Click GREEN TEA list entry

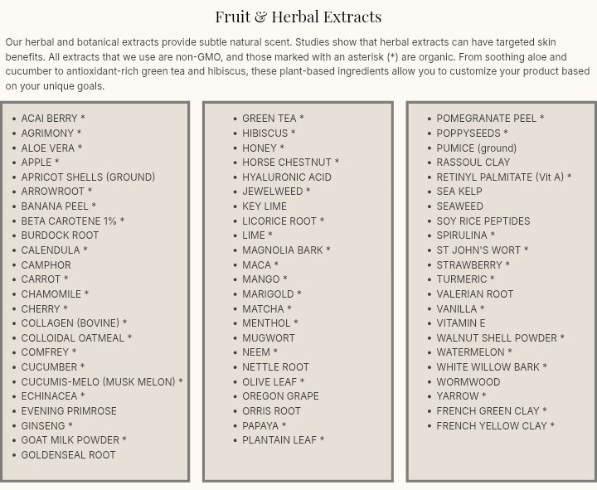coord(273,119)
